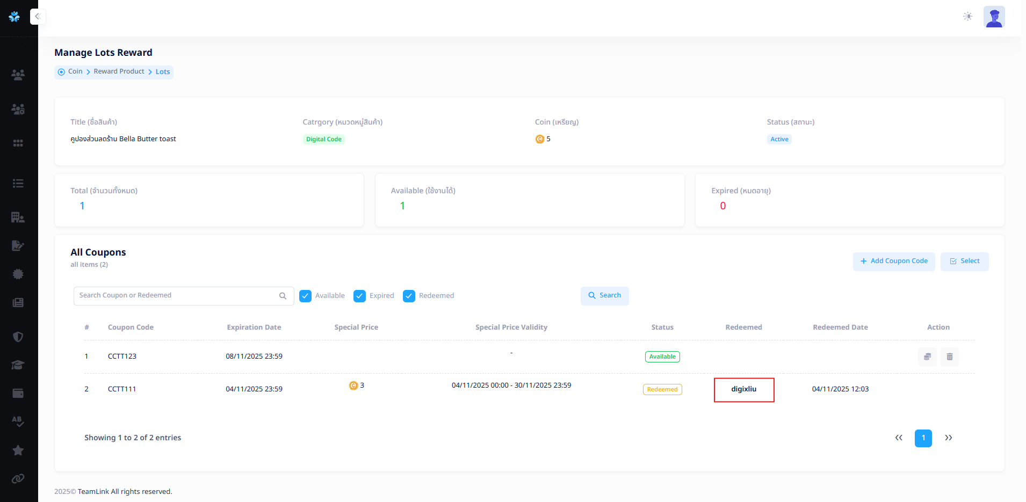Toggle the Expired filter checkbox
Image resolution: width=1026 pixels, height=502 pixels.
point(359,296)
